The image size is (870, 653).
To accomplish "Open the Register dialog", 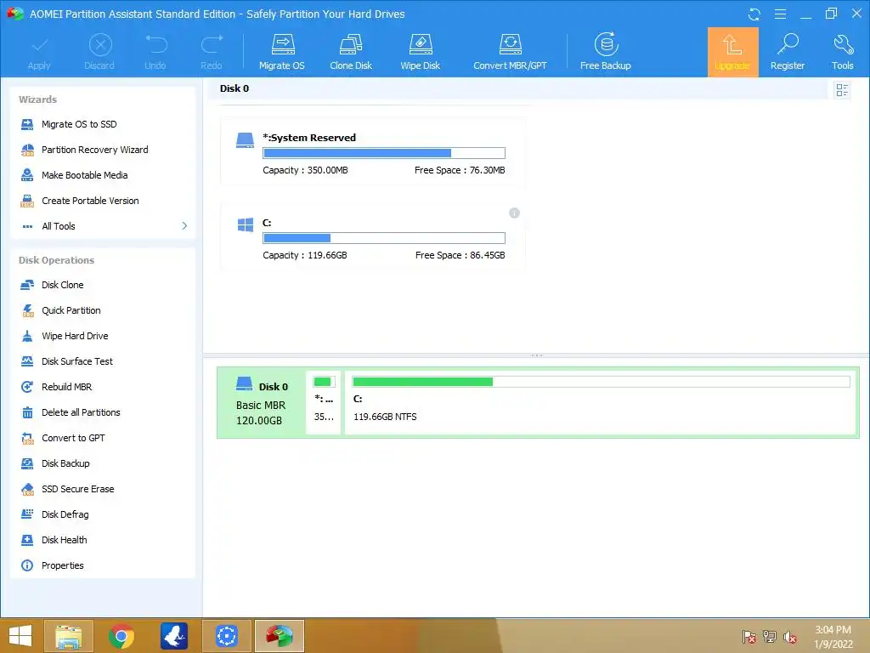I will (x=788, y=52).
